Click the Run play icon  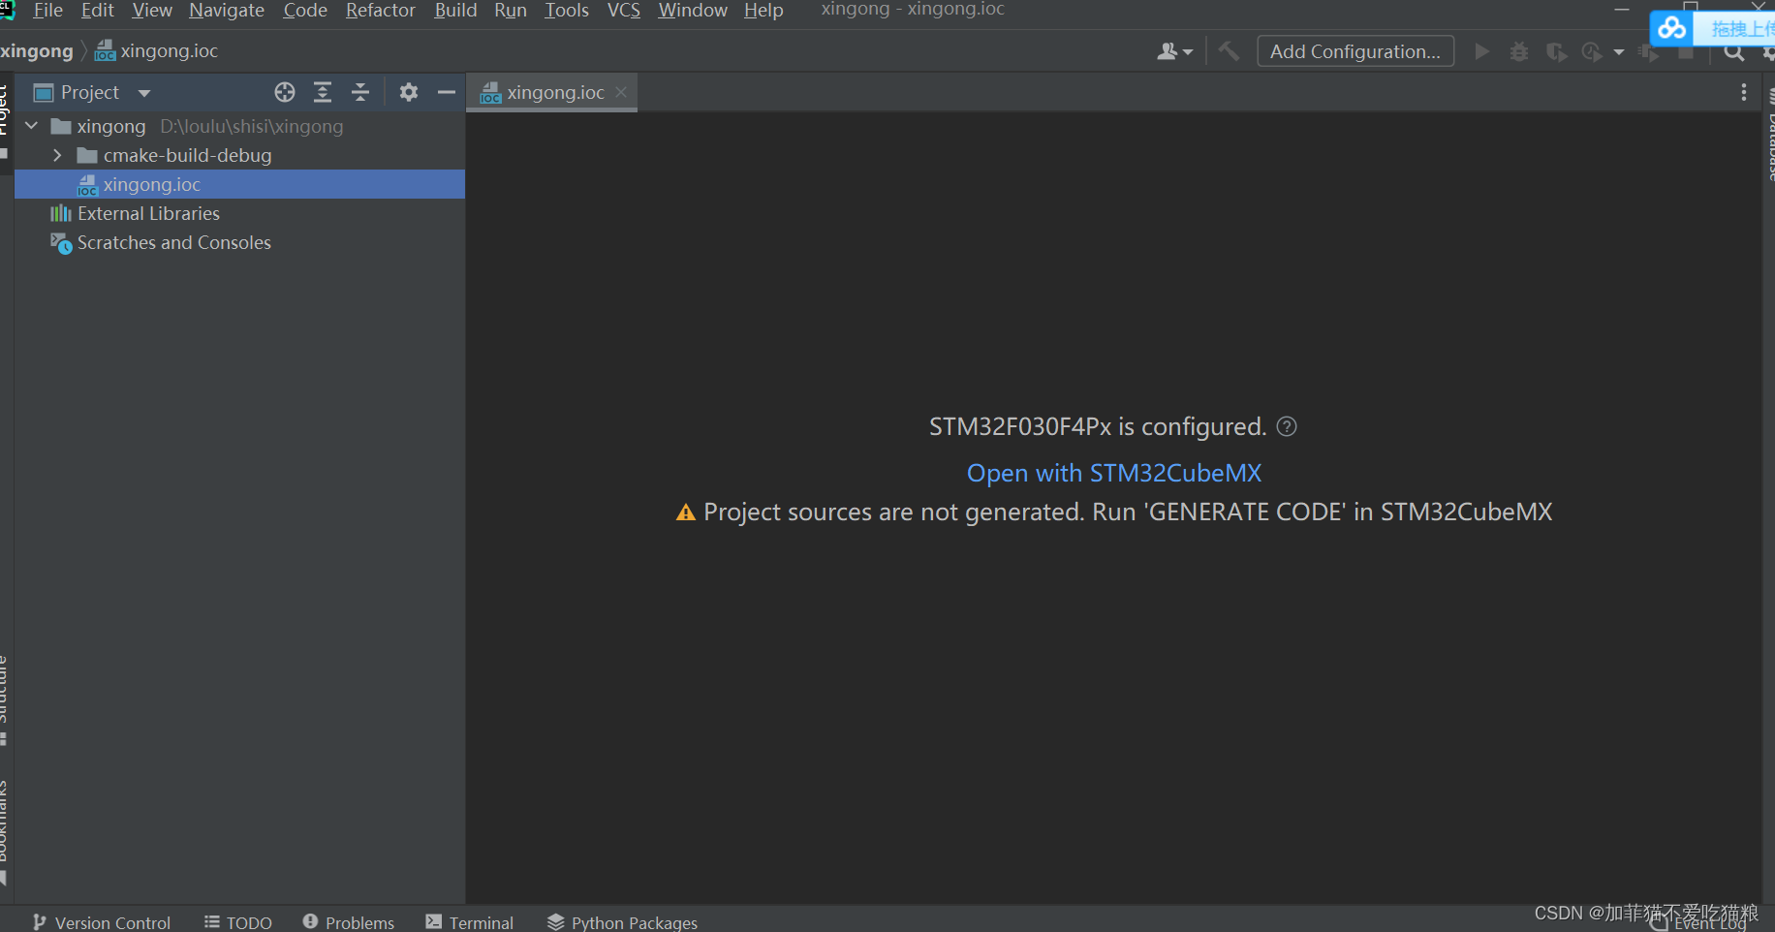click(x=1482, y=51)
